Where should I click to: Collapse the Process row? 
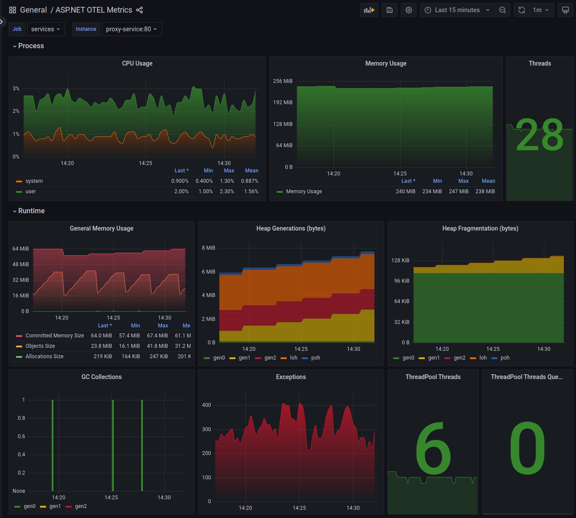tap(28, 46)
